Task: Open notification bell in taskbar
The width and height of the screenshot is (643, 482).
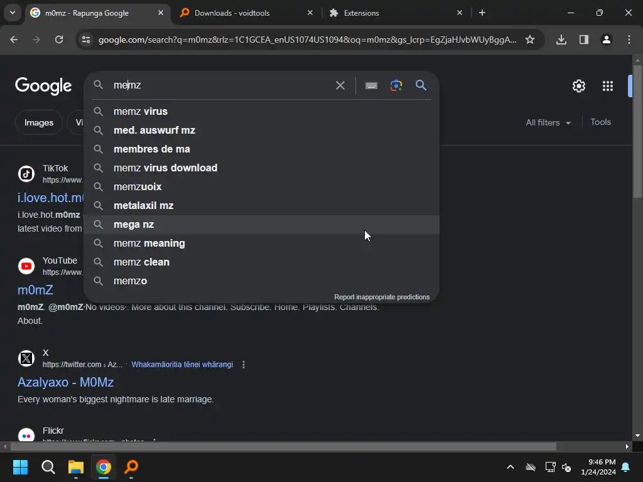Action: coord(626,467)
